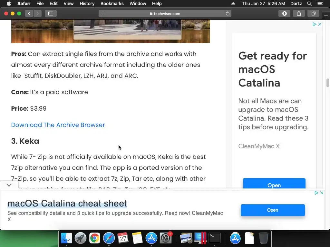Launch Google Chrome from the Dock
330x247 pixels.
pyautogui.click(x=95, y=238)
